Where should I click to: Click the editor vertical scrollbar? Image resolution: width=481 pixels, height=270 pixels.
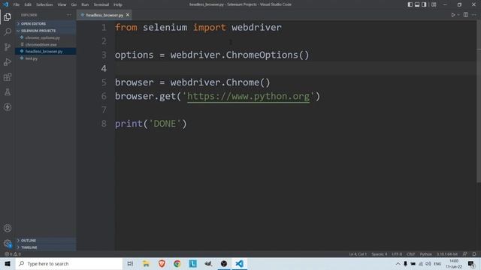479,102
